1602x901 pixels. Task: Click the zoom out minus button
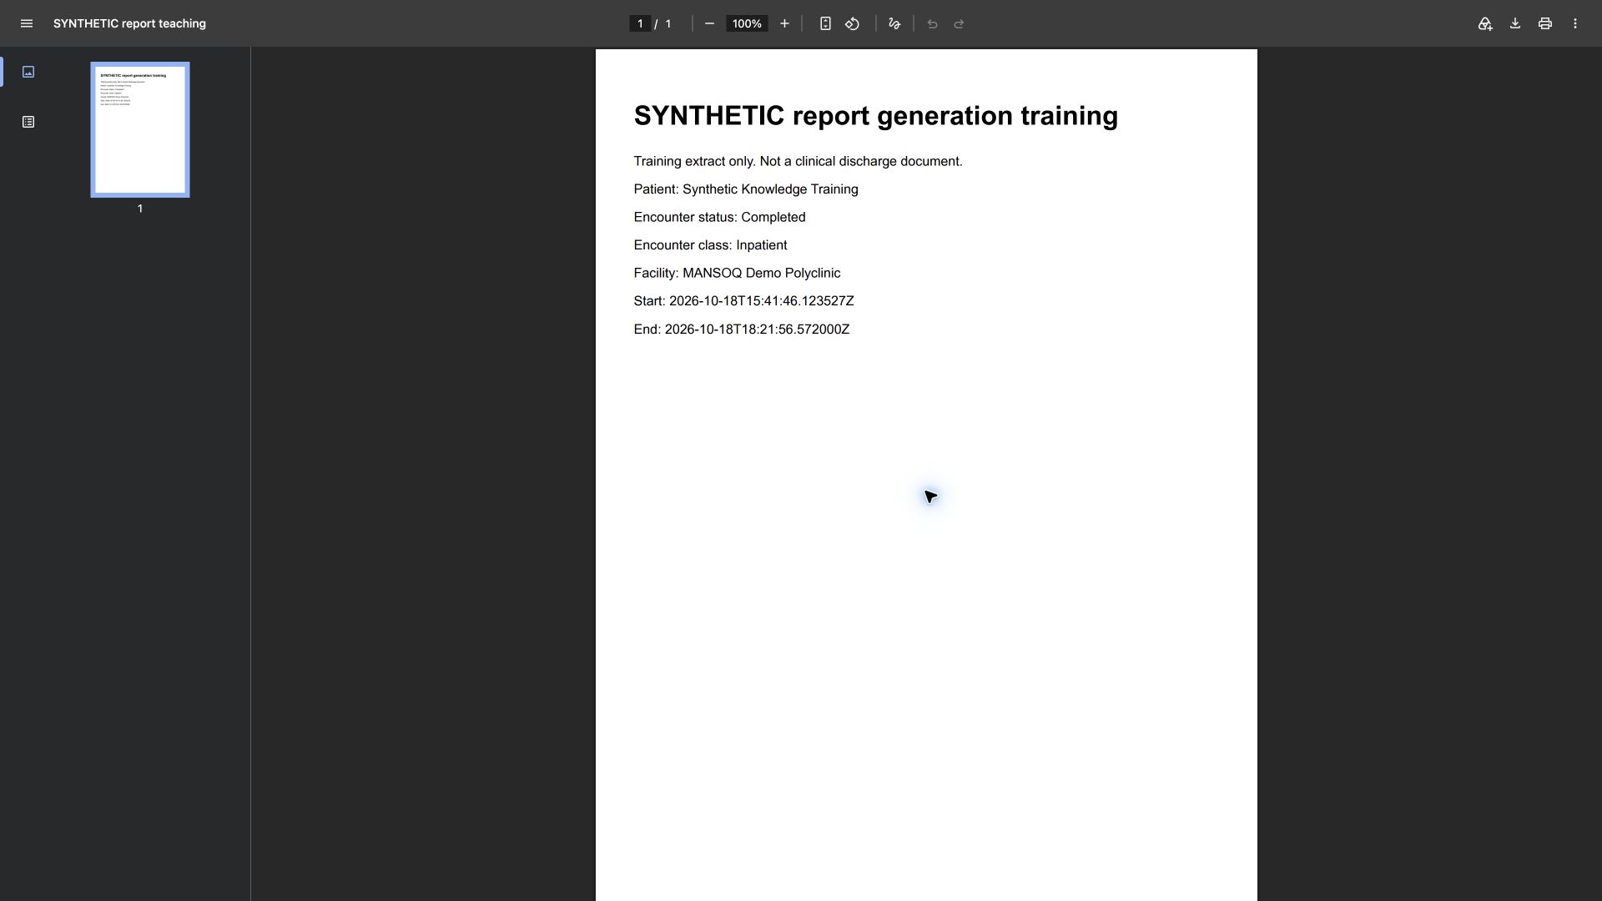pos(709,23)
